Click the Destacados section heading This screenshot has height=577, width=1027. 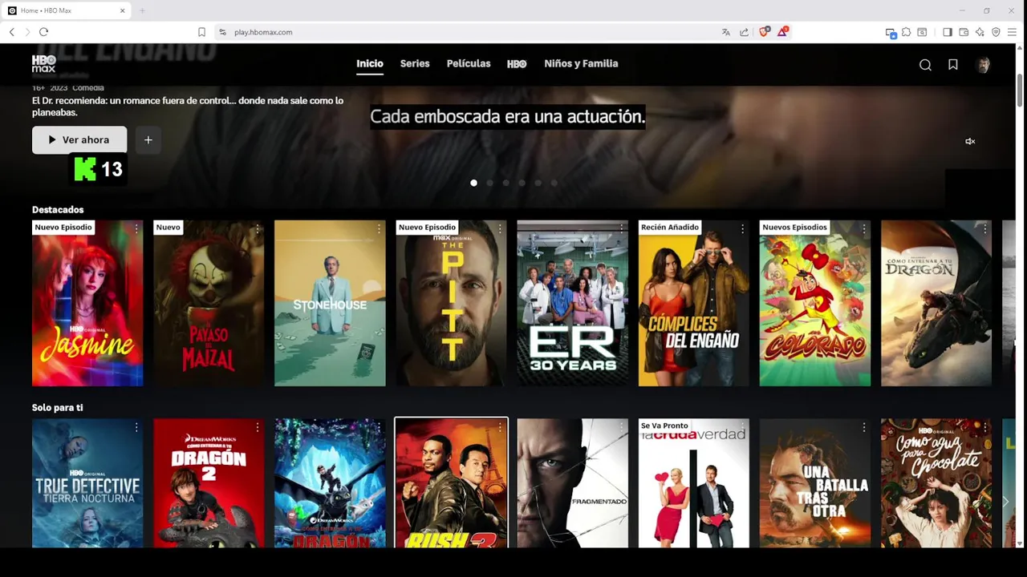pos(58,210)
